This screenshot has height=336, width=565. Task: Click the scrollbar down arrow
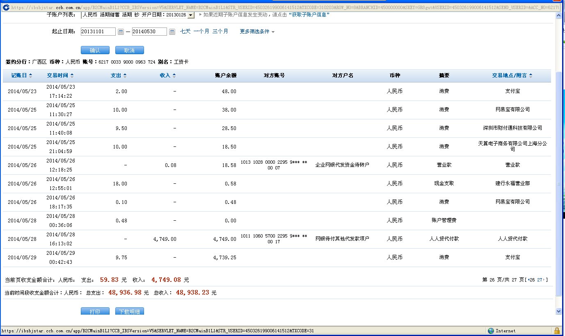coord(558,311)
